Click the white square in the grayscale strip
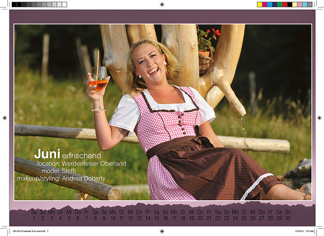This screenshot has height=236, width=324. (x=64, y=4)
